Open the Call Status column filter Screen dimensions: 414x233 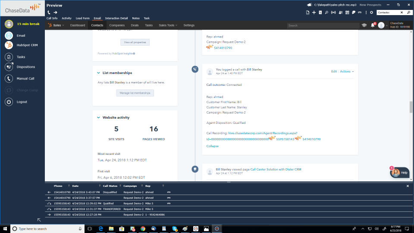[120, 186]
